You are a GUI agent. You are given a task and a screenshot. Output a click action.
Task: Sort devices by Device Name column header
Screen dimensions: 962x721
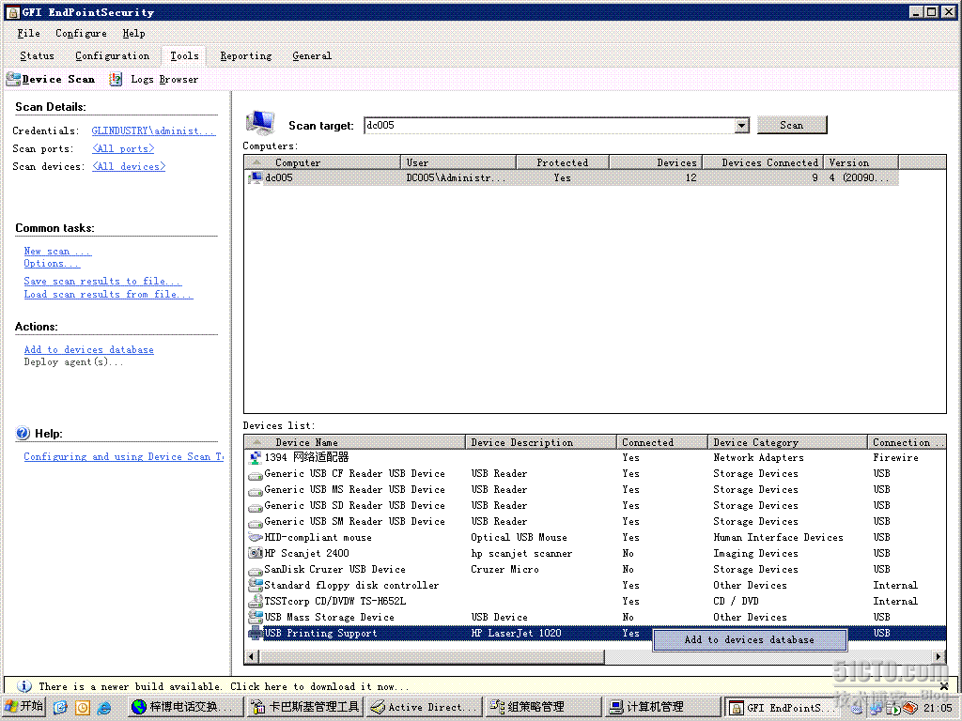pyautogui.click(x=354, y=442)
